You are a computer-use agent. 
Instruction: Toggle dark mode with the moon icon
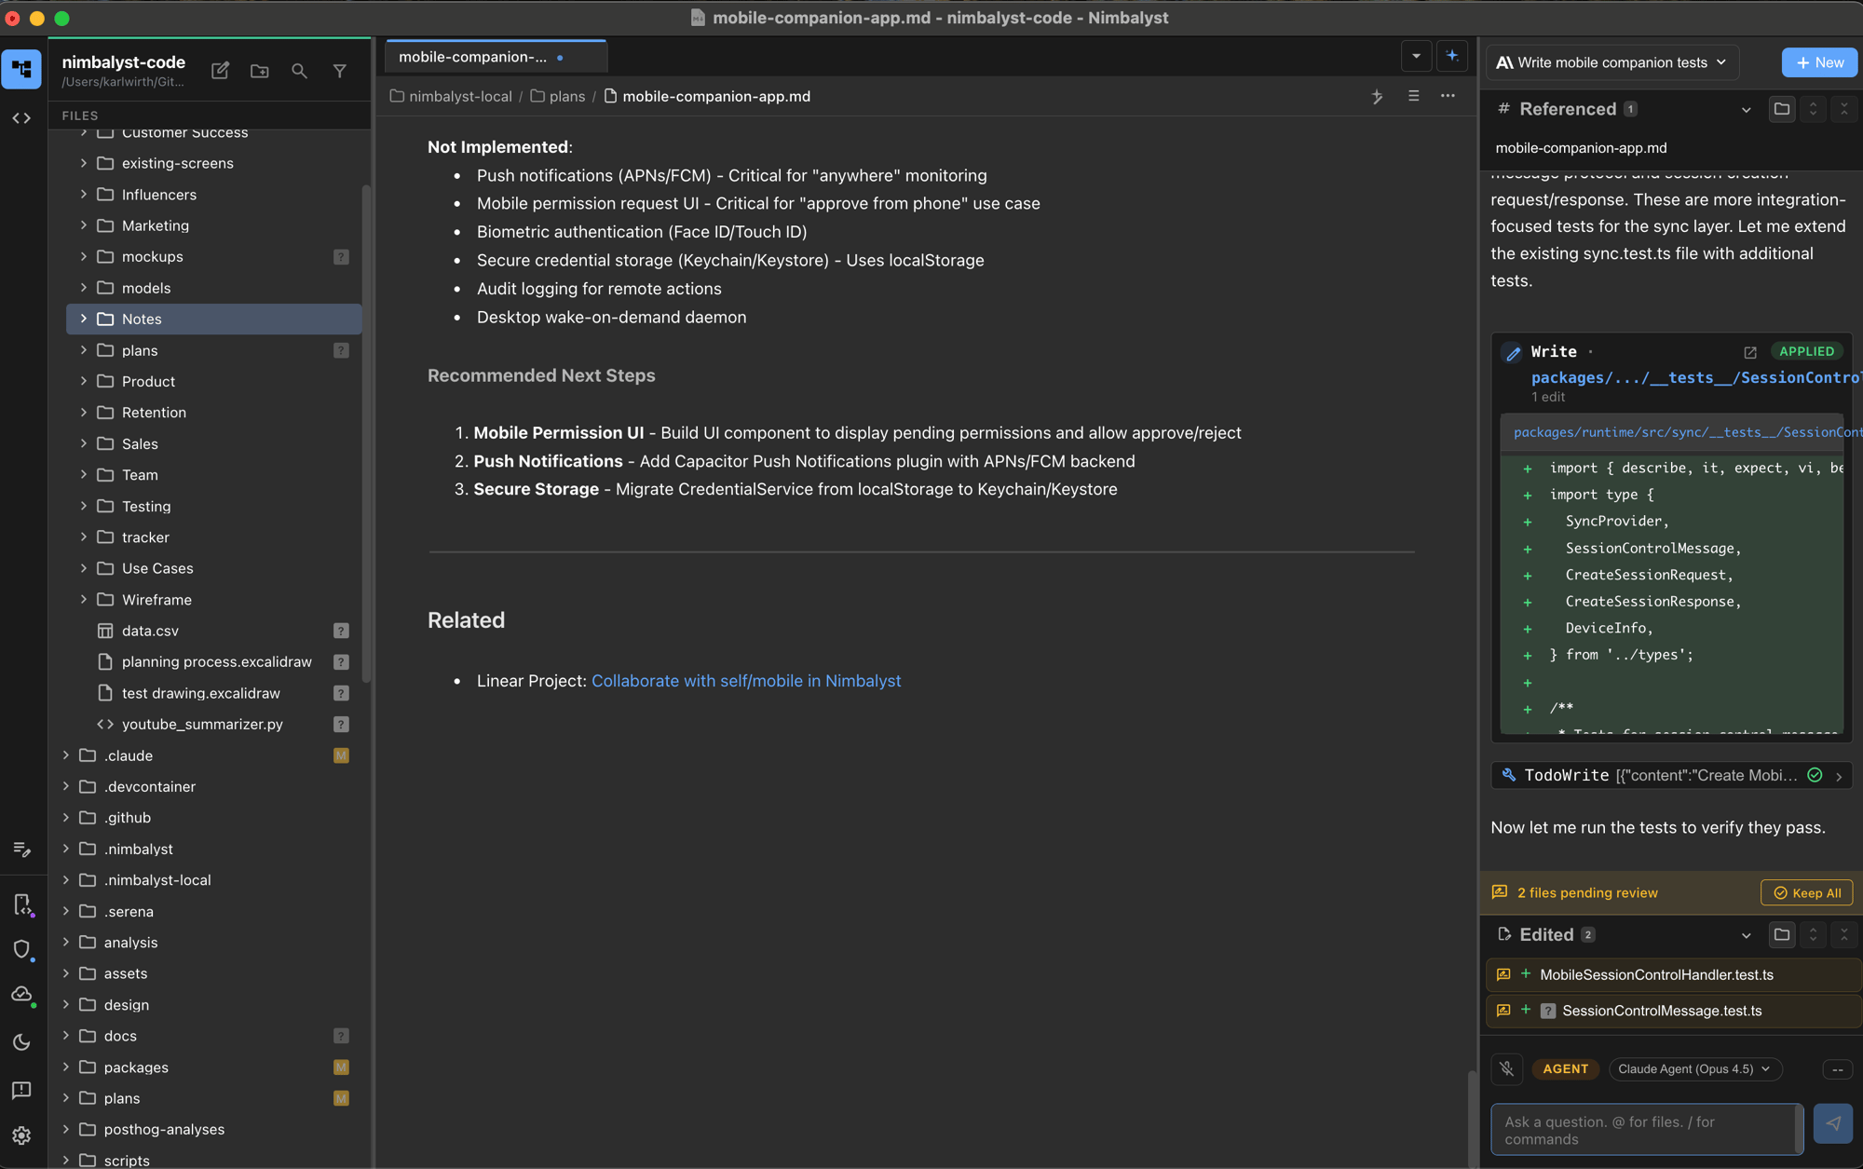[x=21, y=1042]
